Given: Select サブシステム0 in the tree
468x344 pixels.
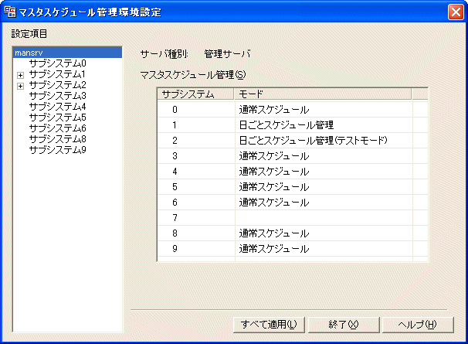Looking at the screenshot, I should (57, 63).
